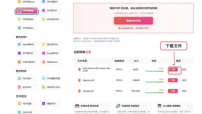Click the 处理快速 高效压缩 feature icon
This screenshot has width=202, height=114.
coord(77,106)
